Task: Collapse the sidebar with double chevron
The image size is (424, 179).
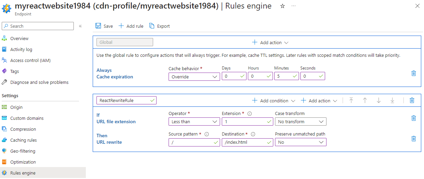Action: 80,26
